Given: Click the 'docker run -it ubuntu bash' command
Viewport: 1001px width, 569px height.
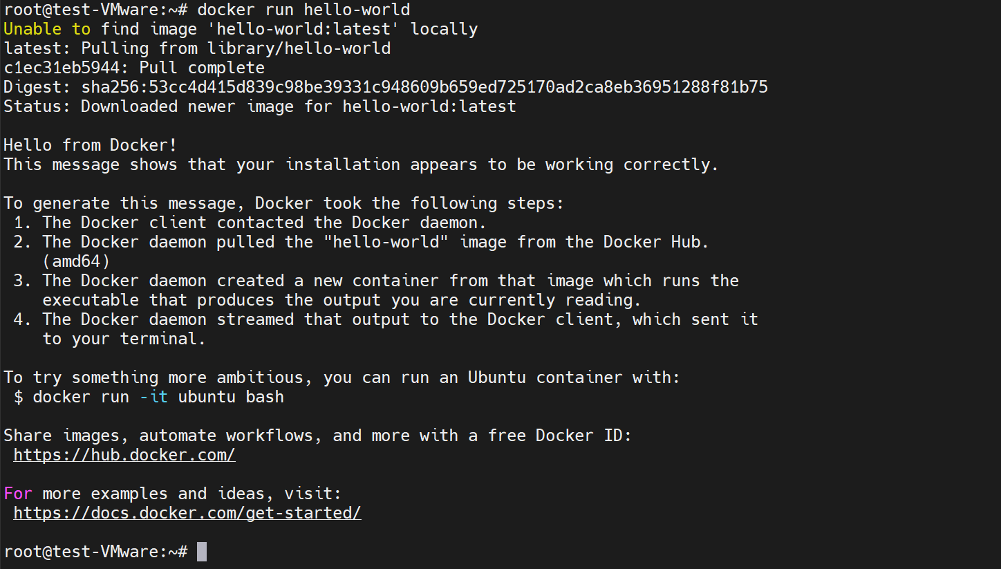Looking at the screenshot, I should click(158, 397).
